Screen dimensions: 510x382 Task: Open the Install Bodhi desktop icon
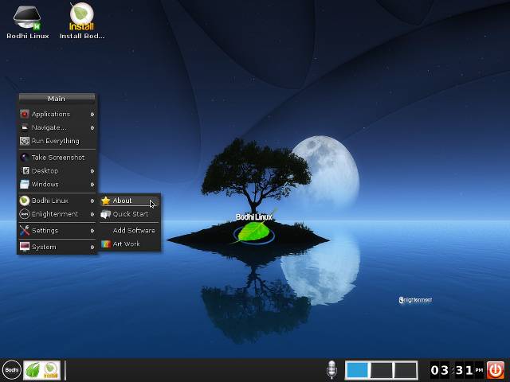[x=81, y=20]
